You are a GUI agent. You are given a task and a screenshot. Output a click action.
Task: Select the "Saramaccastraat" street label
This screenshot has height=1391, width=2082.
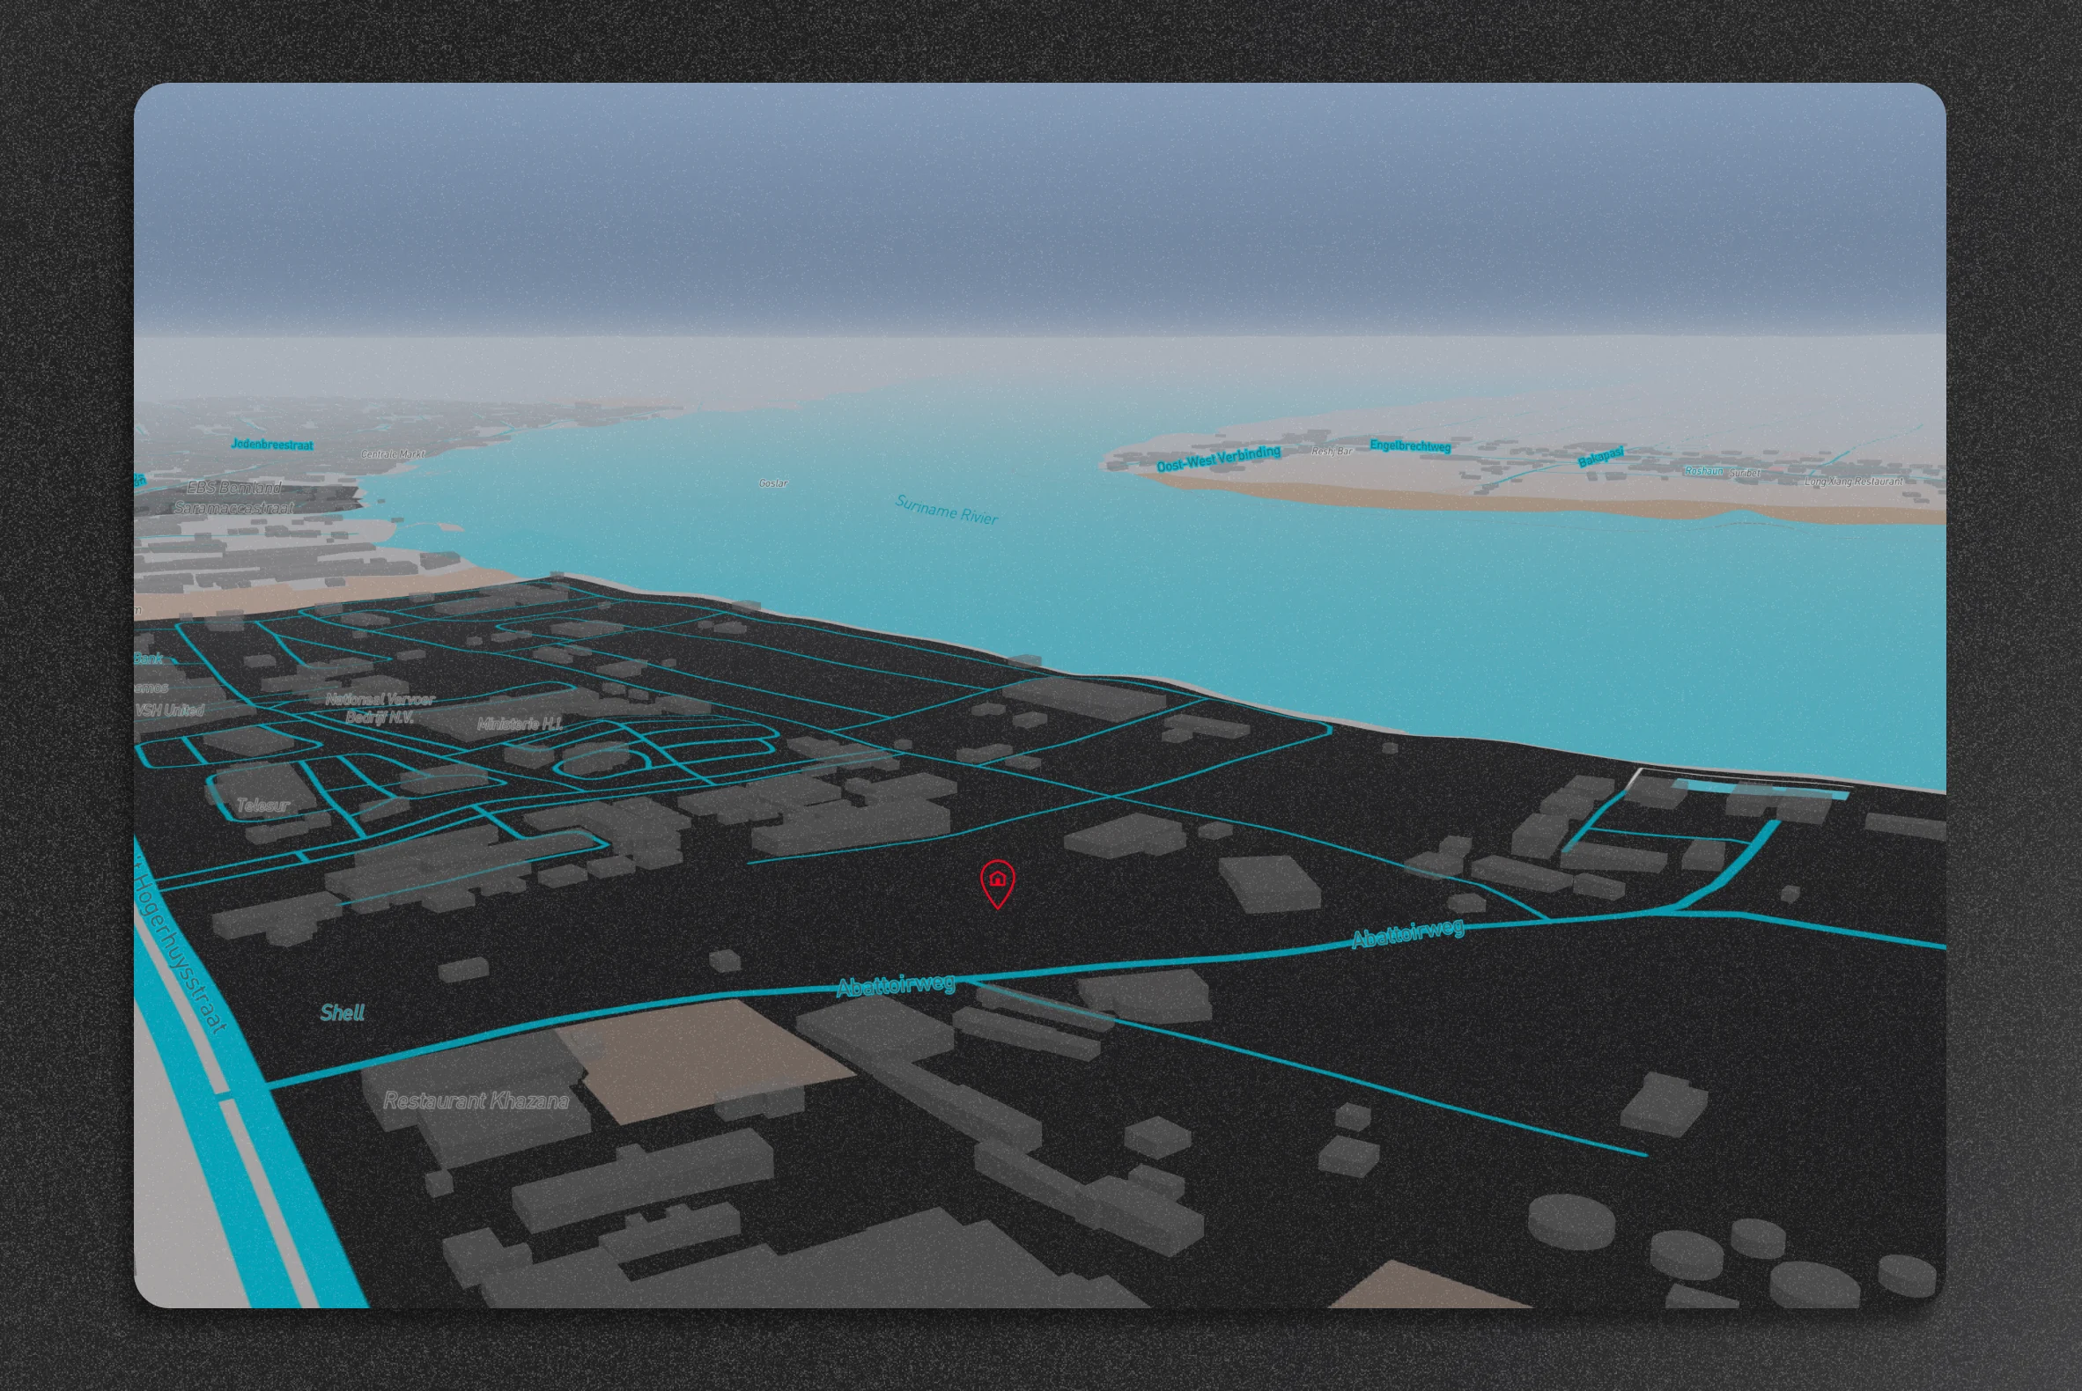pos(233,507)
